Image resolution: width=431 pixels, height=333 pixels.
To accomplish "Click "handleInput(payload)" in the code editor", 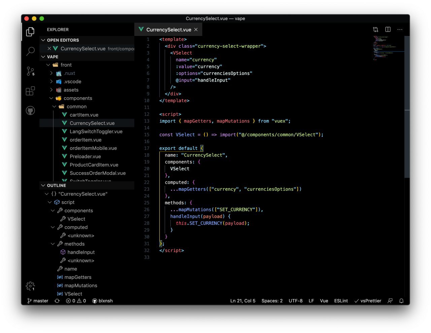I will click(x=197, y=216).
